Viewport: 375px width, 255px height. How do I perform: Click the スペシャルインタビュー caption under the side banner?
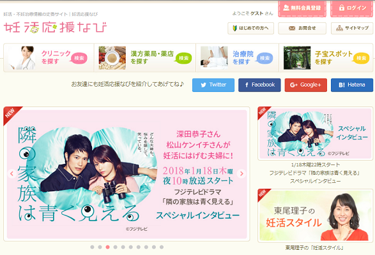(x=315, y=181)
